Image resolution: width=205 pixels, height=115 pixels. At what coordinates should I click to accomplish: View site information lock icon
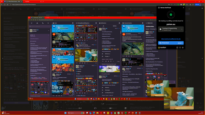tap(11, 4)
